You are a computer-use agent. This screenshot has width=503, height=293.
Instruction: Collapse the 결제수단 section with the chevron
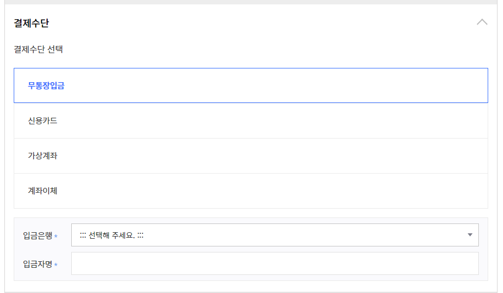[482, 22]
